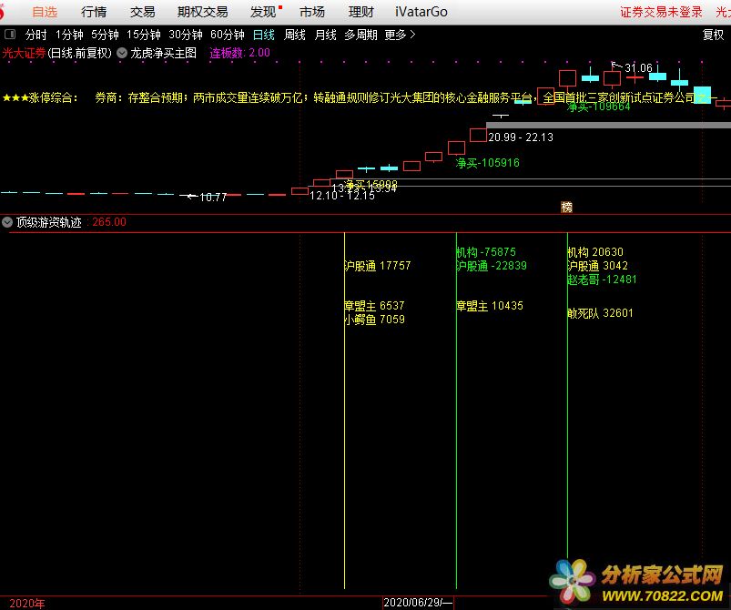Image resolution: width=731 pixels, height=610 pixels.
Task: Click the 龙虎净买主图 indicator name
Action: (164, 53)
